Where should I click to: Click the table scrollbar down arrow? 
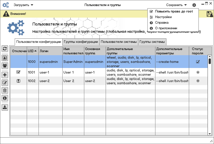pos(210,133)
